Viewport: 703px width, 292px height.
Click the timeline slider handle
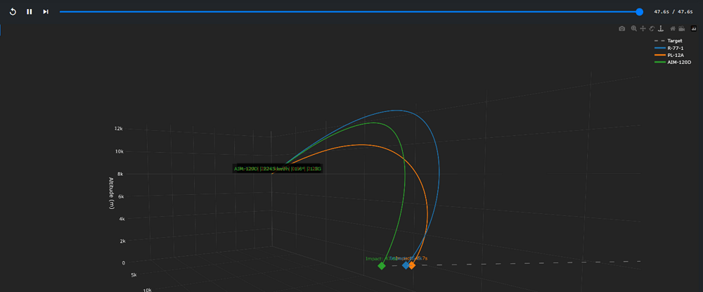coord(639,12)
